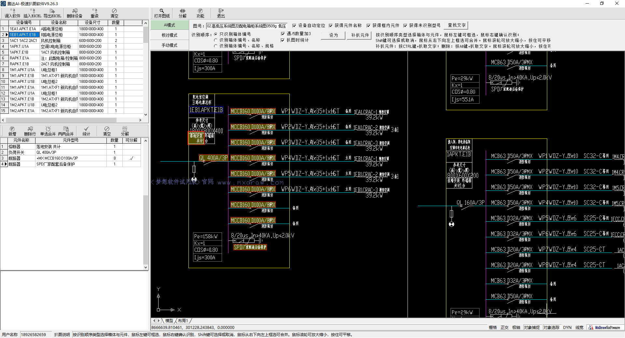
Task: Click the 功能 function icon
Action: coord(200,13)
